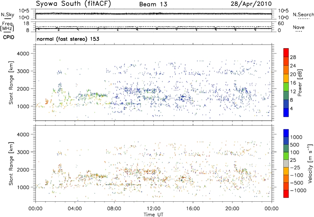Click the '20:00' time axis label
This screenshot has width=314, height=217.
point(232,209)
